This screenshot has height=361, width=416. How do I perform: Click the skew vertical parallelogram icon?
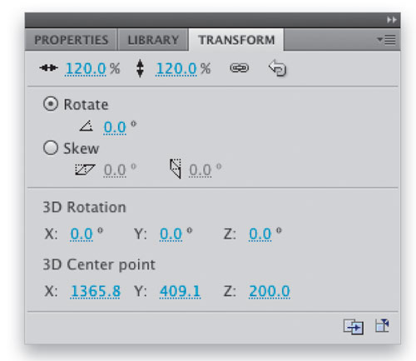tap(176, 169)
